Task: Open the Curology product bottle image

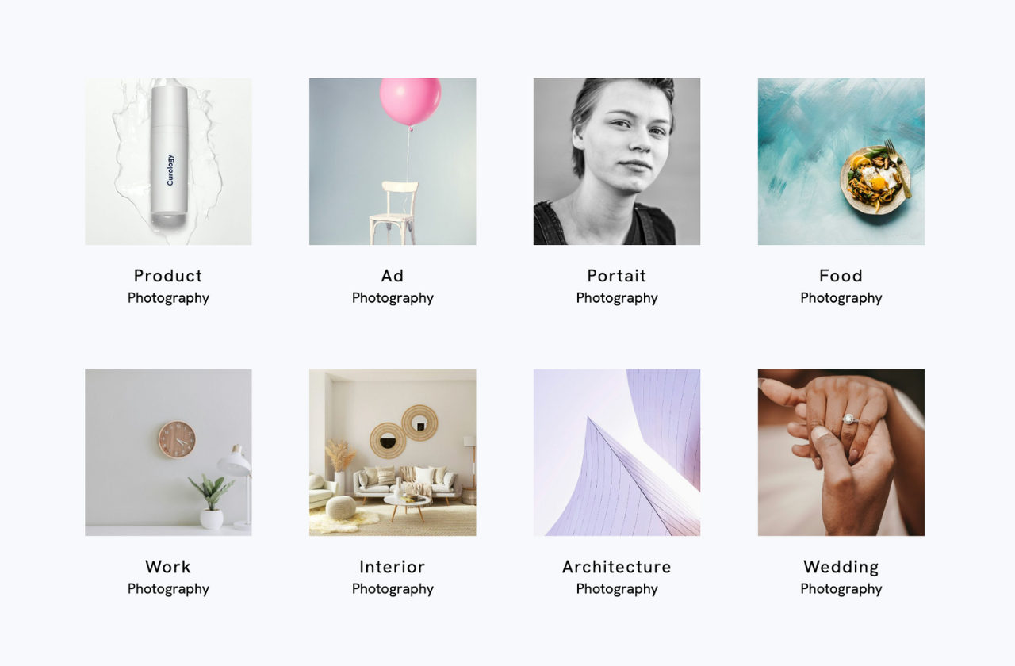Action: (x=168, y=162)
